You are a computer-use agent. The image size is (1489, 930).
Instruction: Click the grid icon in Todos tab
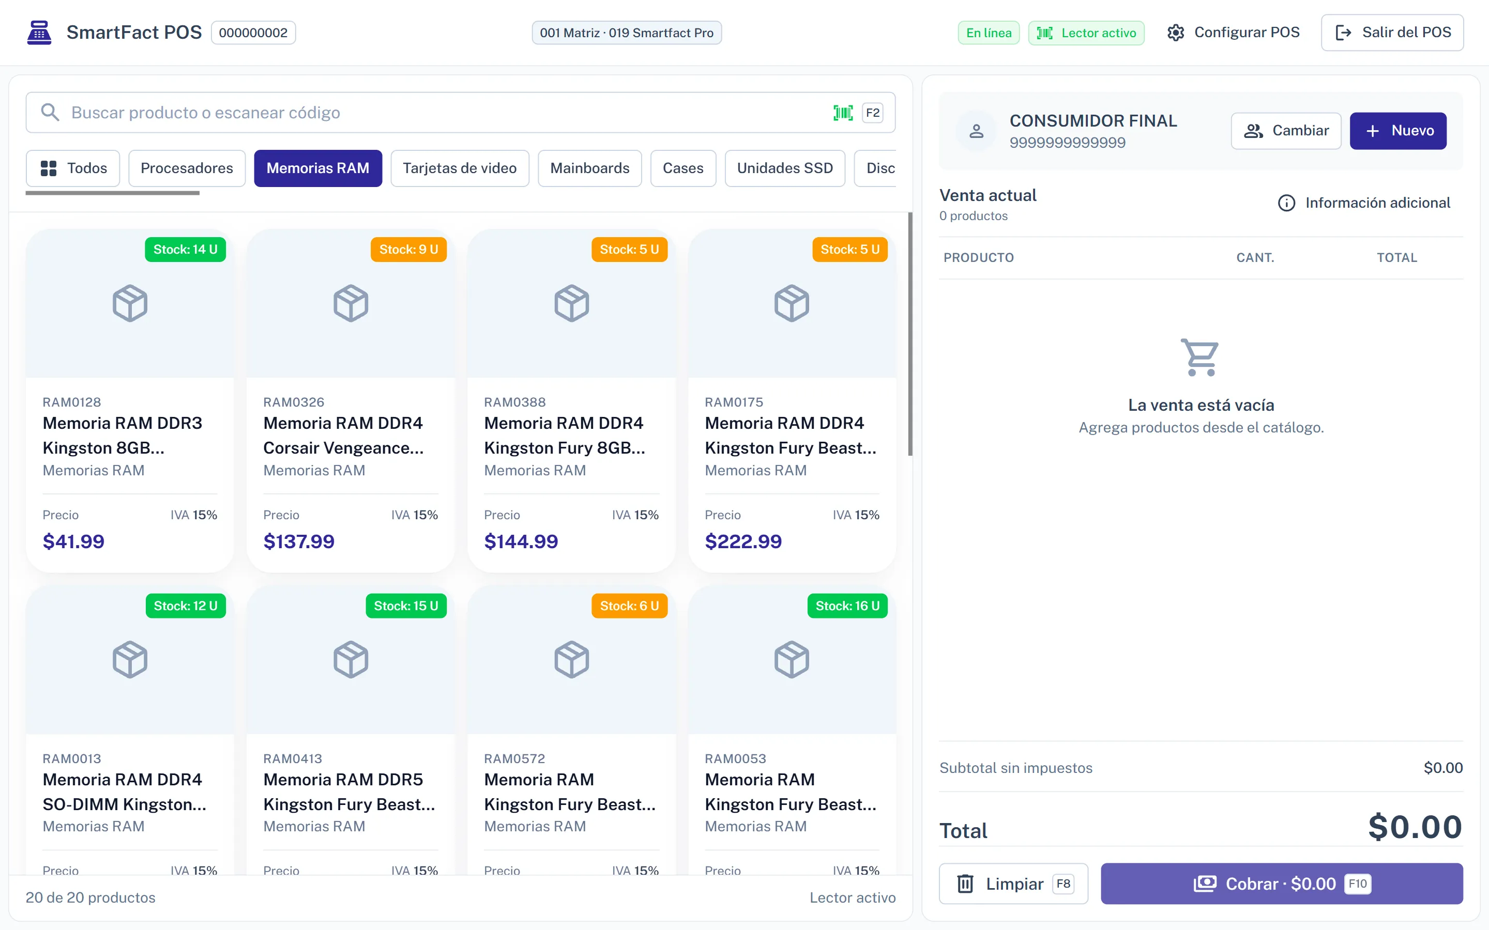coord(49,168)
